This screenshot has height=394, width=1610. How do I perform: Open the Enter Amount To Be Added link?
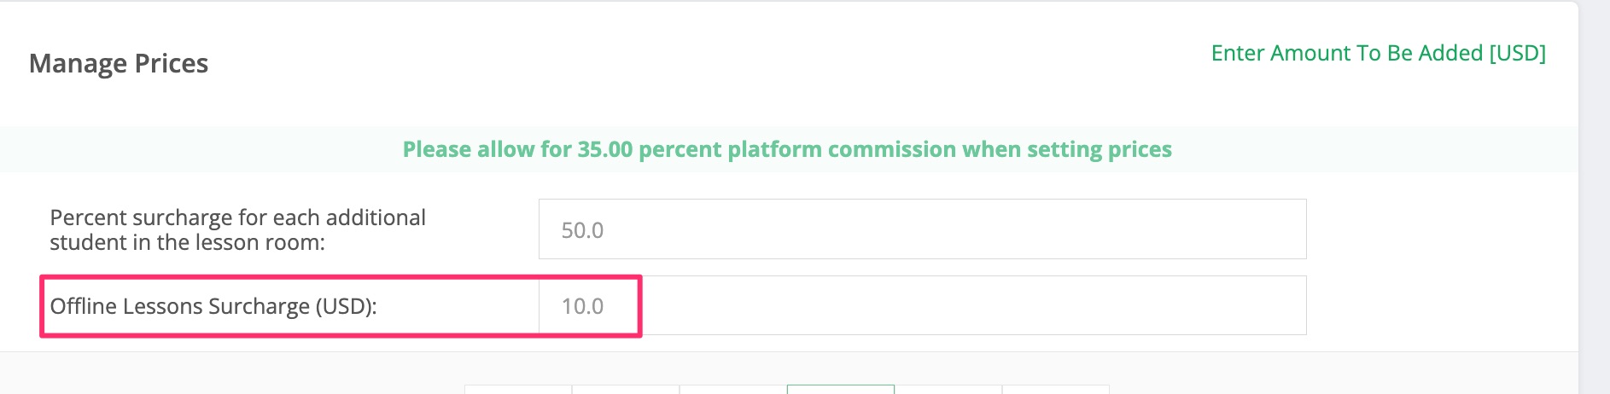1378,53
